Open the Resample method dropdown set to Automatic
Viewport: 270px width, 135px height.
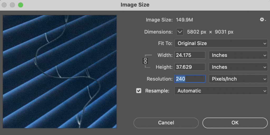pyautogui.click(x=221, y=91)
